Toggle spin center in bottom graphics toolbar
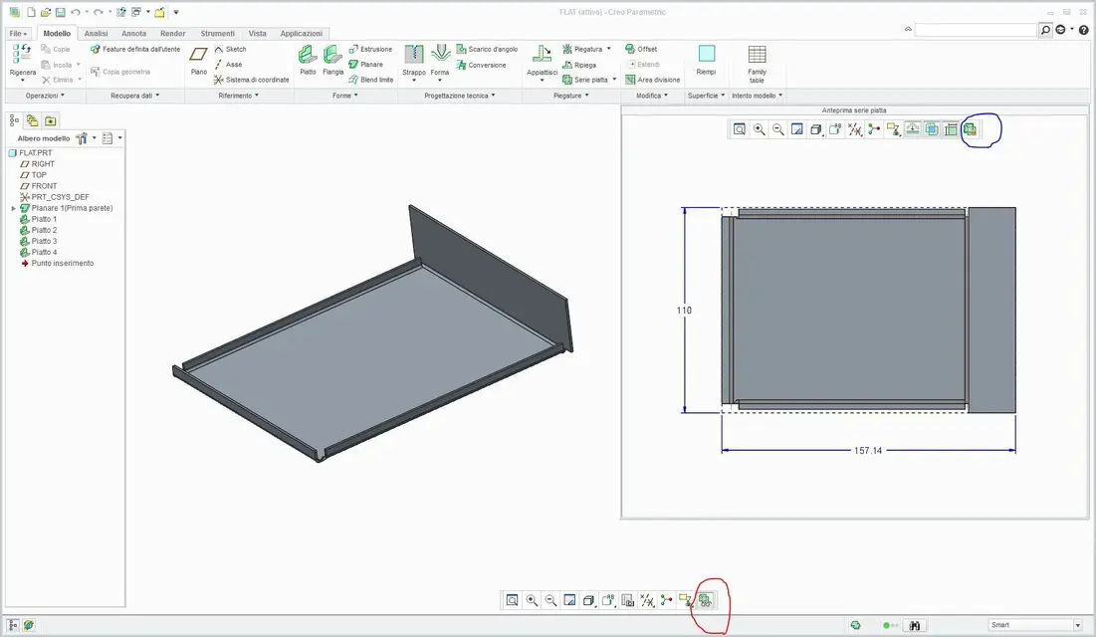The image size is (1096, 637). [x=666, y=600]
